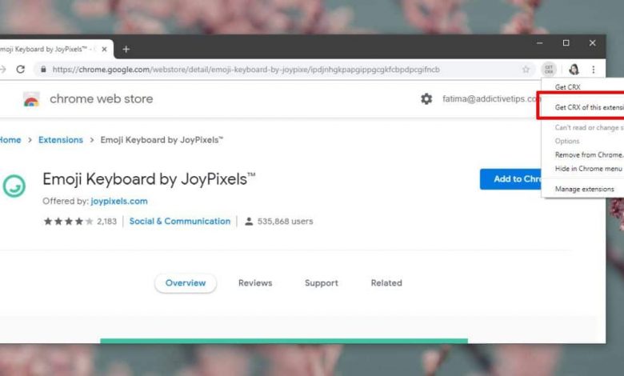The image size is (624, 376).
Task: Click the Add to Chrome button
Action: click(x=518, y=179)
